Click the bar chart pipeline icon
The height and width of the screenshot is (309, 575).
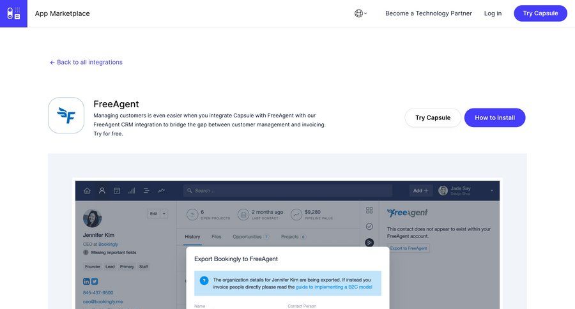[132, 190]
